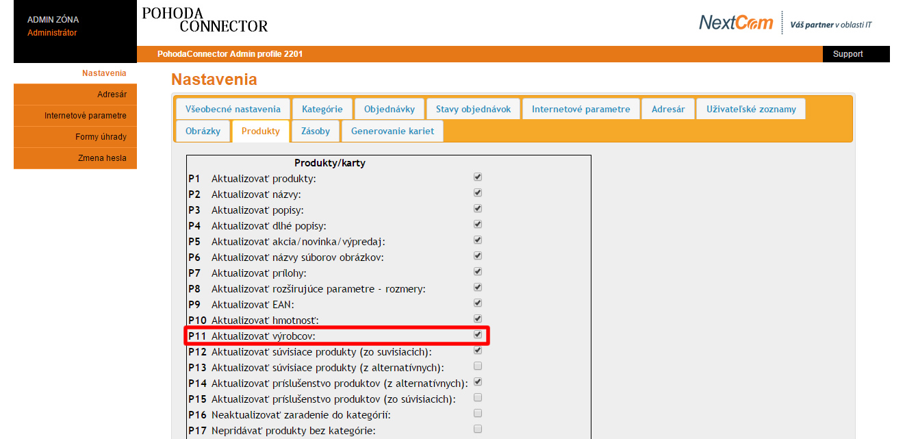Click the active Produkty tab
The image size is (905, 439).
261,131
